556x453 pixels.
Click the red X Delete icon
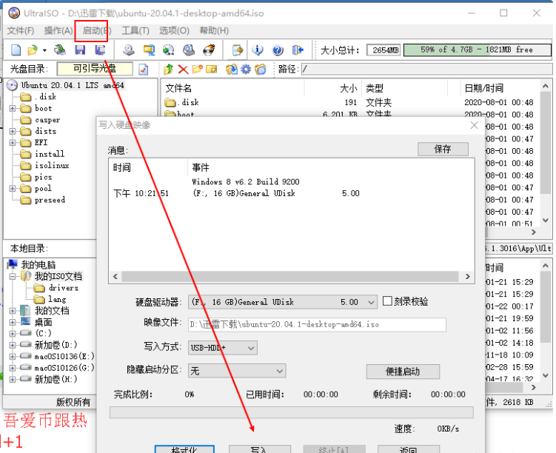pyautogui.click(x=183, y=69)
